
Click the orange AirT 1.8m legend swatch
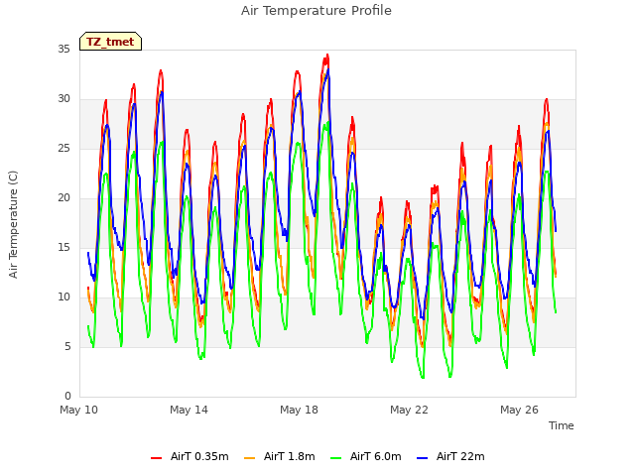pyautogui.click(x=249, y=458)
